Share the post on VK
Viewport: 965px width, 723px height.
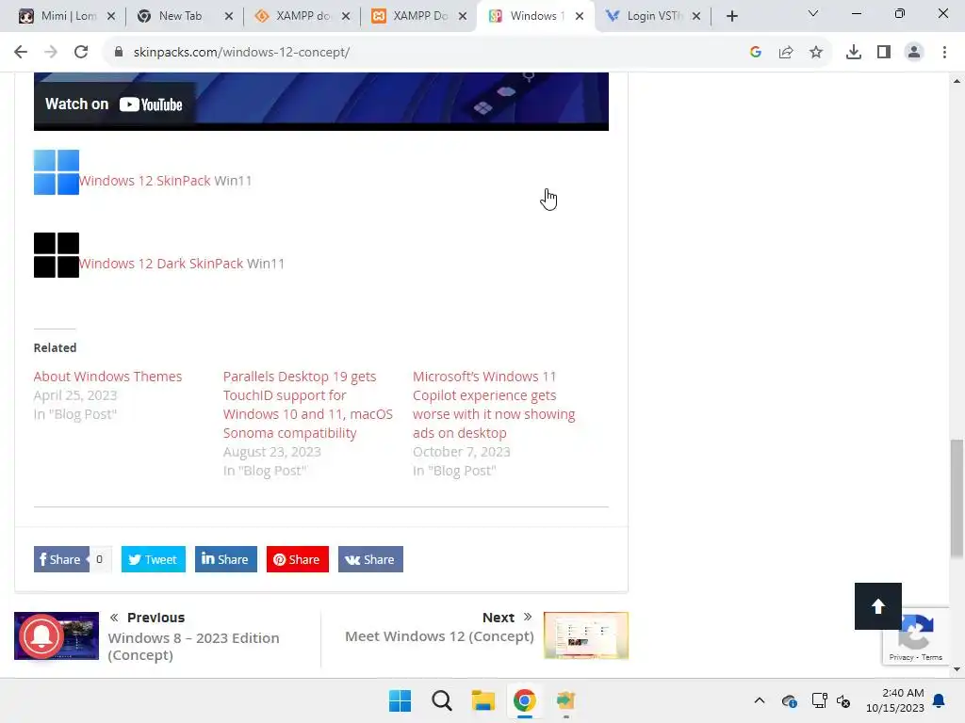370,559
